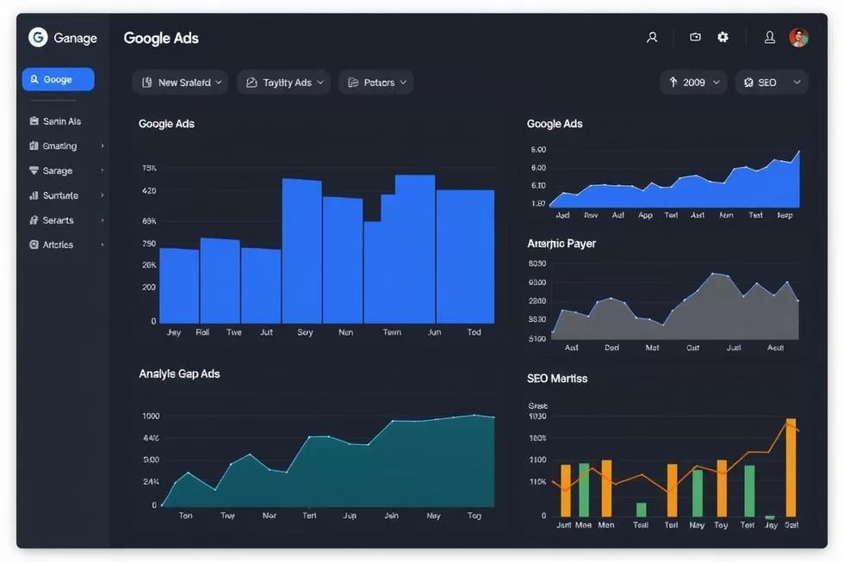
Task: Open the 2009 year dropdown
Action: pyautogui.click(x=694, y=83)
